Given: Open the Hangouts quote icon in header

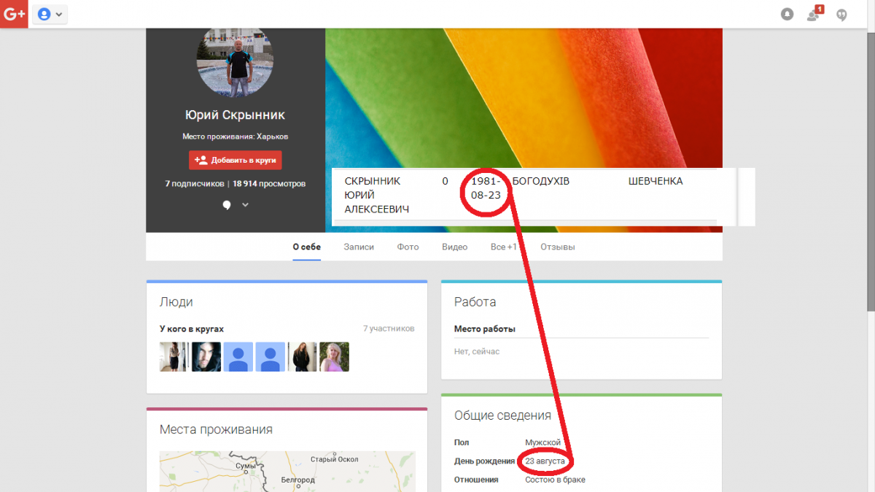Looking at the screenshot, I should click(x=841, y=15).
